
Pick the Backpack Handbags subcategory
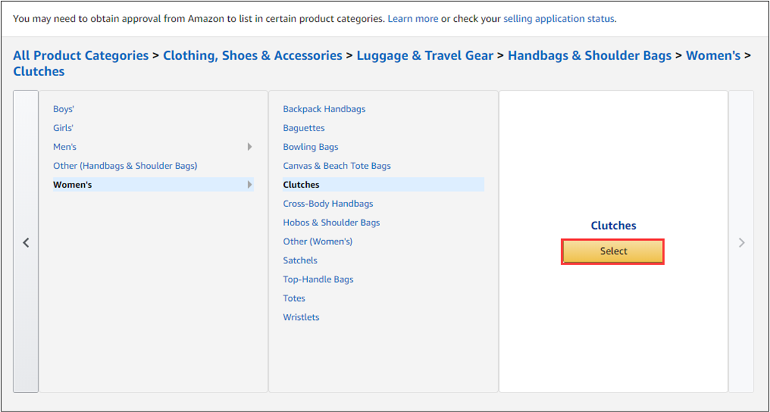click(324, 109)
